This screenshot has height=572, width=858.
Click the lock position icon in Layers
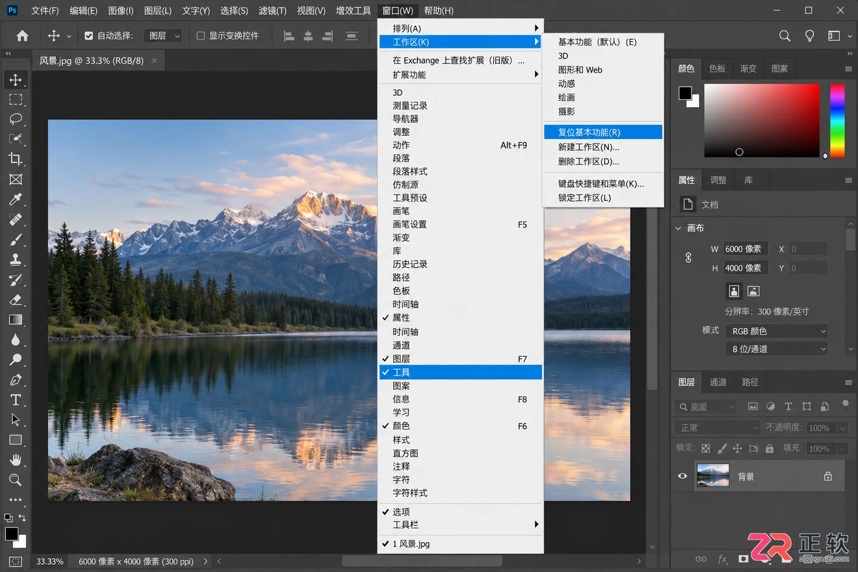point(737,448)
